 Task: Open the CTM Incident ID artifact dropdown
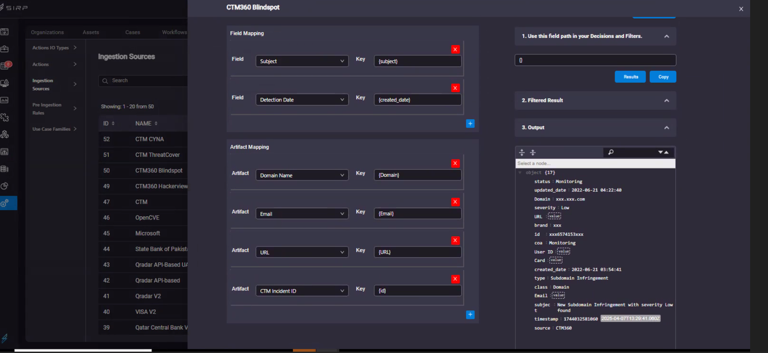tap(302, 291)
